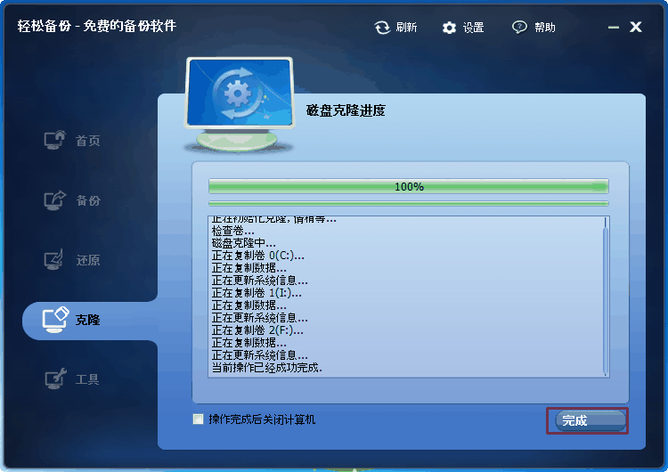668x472 pixels.
Task: Click the log scrollbar down arrow
Action: coord(606,373)
